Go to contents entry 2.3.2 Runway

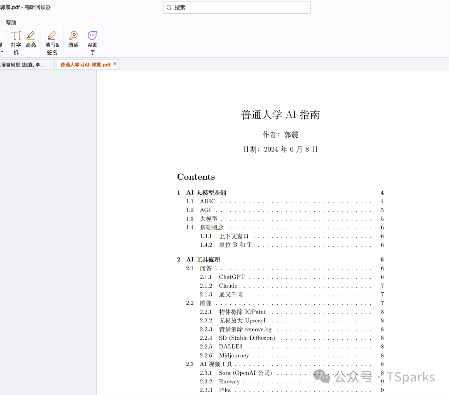coord(292,382)
